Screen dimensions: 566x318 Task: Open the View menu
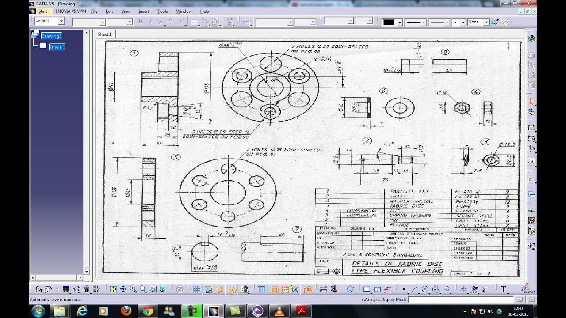126,11
